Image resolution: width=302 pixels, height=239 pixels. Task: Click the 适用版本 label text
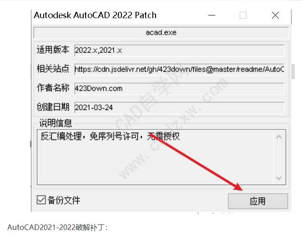(x=53, y=50)
